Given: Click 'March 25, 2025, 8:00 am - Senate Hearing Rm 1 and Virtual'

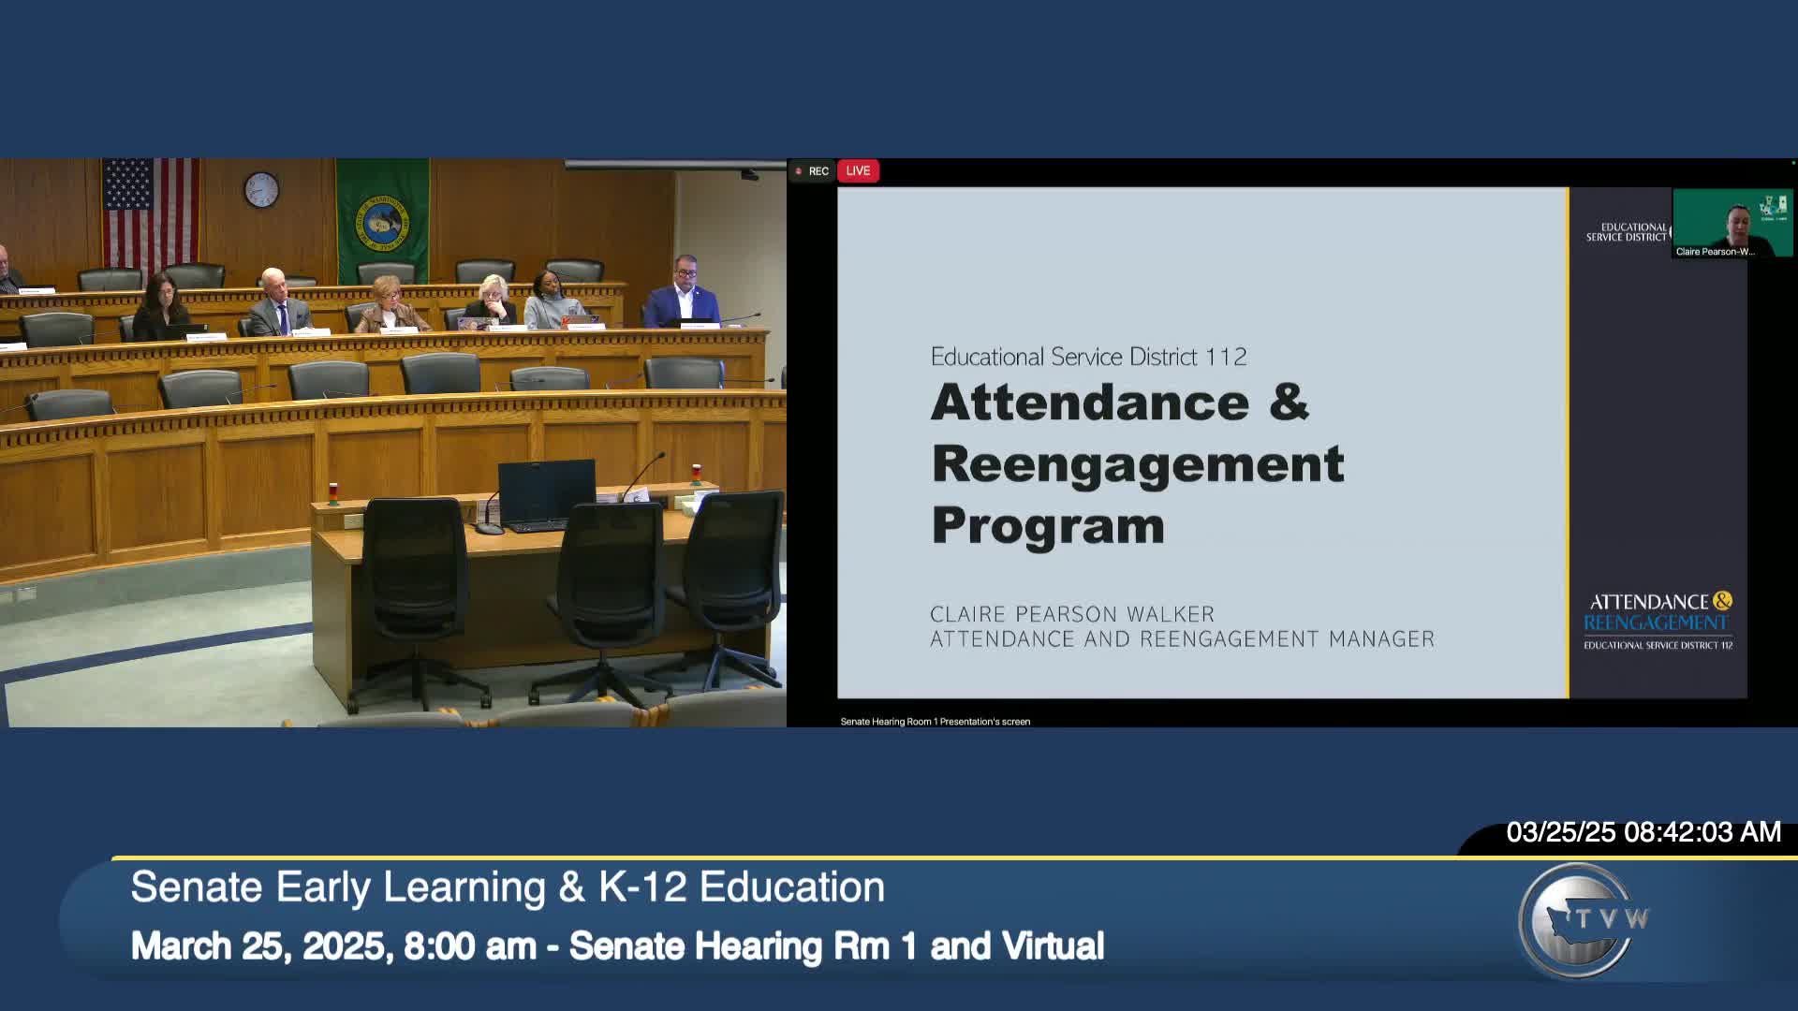Looking at the screenshot, I should [x=617, y=946].
